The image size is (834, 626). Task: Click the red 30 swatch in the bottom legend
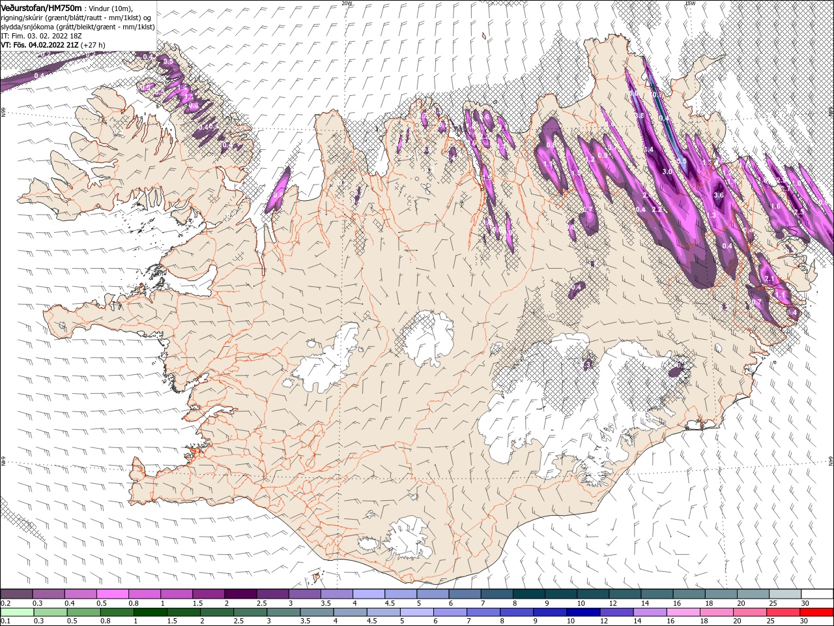click(x=816, y=612)
